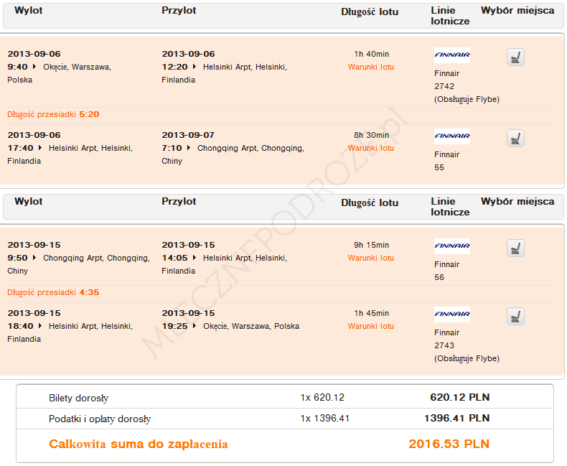Click Finnair logo for Helsinki–Warsaw flight 2743
Screen dimensions: 567x466
[452, 314]
